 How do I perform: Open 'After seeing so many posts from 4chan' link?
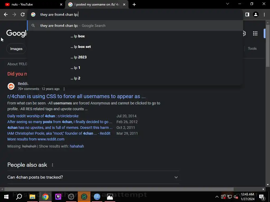click(x=60, y=122)
